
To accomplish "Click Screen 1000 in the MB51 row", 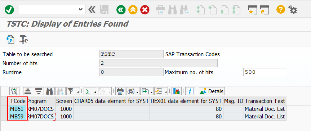I will click(x=64, y=109).
